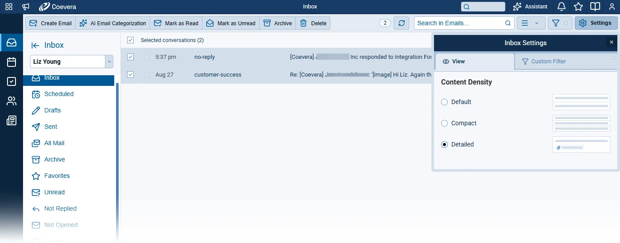Delete the selected conversations
The image size is (620, 243).
pyautogui.click(x=313, y=23)
